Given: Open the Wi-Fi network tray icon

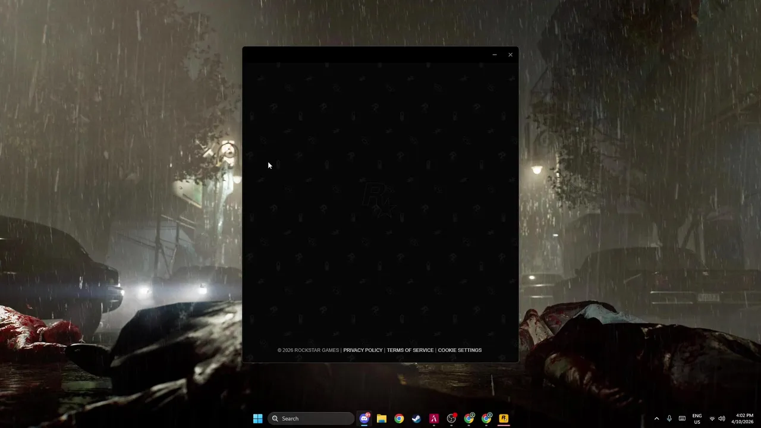Looking at the screenshot, I should click(712, 418).
